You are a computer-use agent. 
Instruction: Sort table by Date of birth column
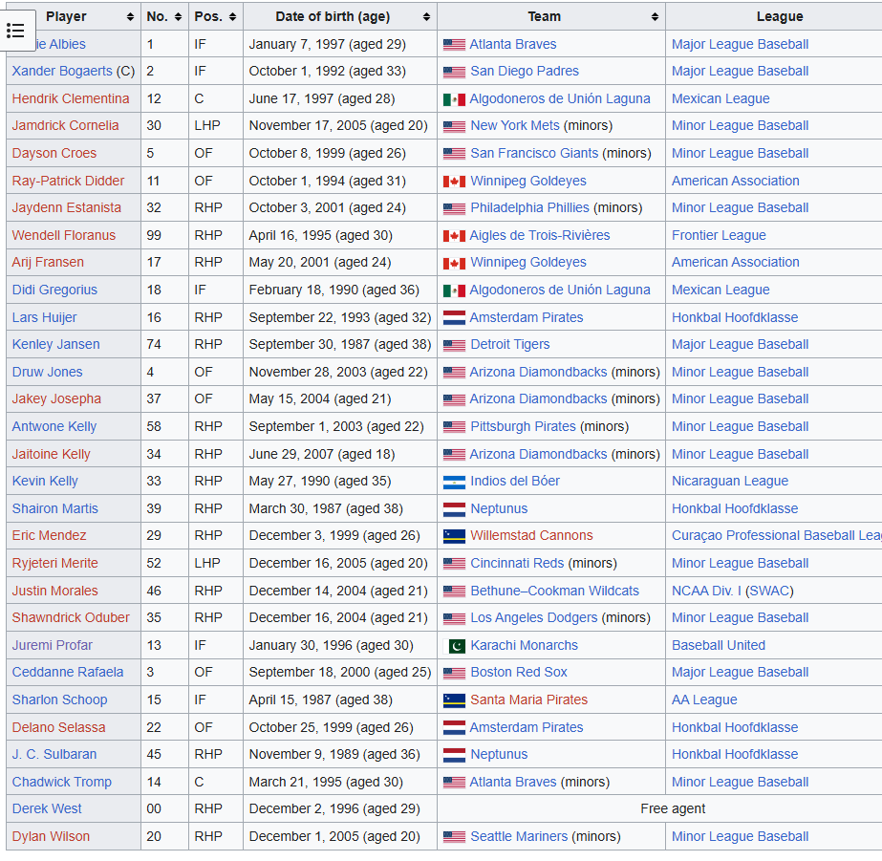click(x=427, y=17)
